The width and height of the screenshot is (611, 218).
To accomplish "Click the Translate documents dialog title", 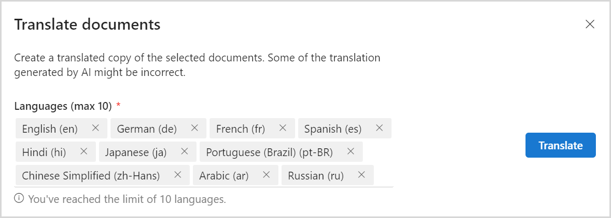I will tap(87, 24).
